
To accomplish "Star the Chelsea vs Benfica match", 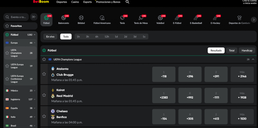I will click(x=44, y=116).
